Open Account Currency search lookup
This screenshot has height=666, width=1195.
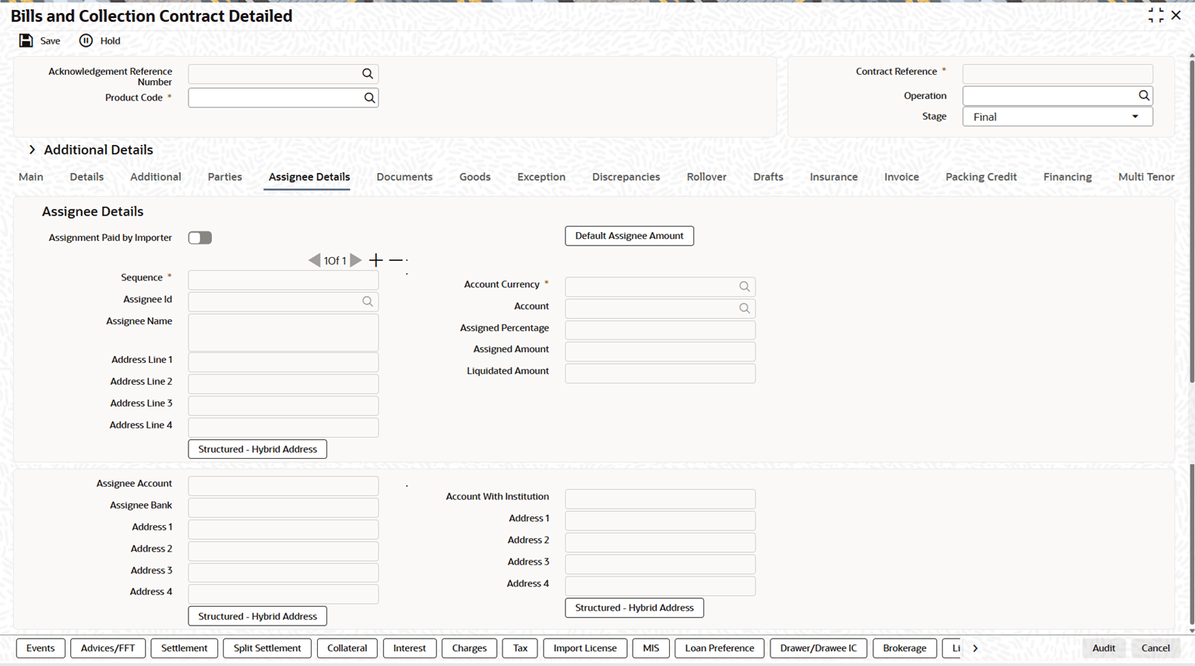(x=745, y=287)
